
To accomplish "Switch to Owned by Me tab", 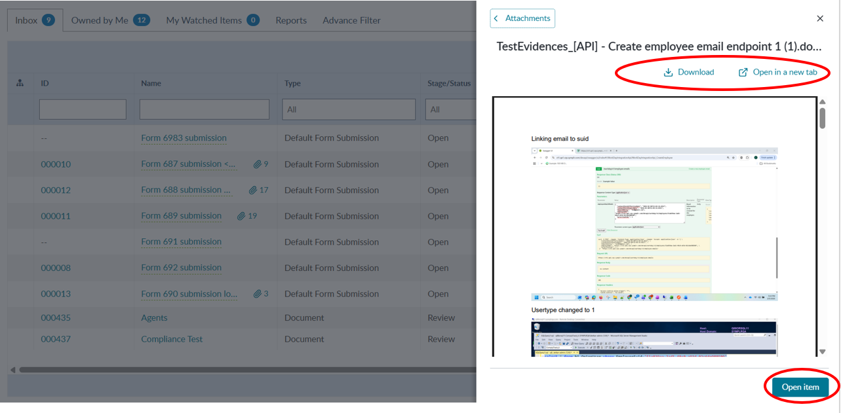I will 111,20.
